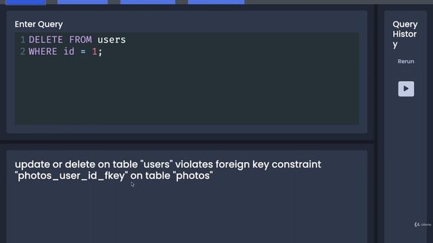Click the Enter Query heading
433x243 pixels.
39,24
